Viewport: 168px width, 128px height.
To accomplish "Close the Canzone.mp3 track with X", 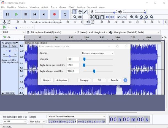I will click(2, 43).
